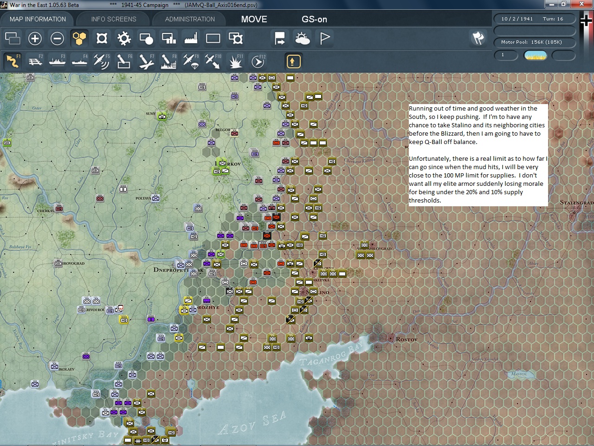This screenshot has width=594, height=446.
Task: Click the Taganrog Bay label
Action: pos(330,354)
